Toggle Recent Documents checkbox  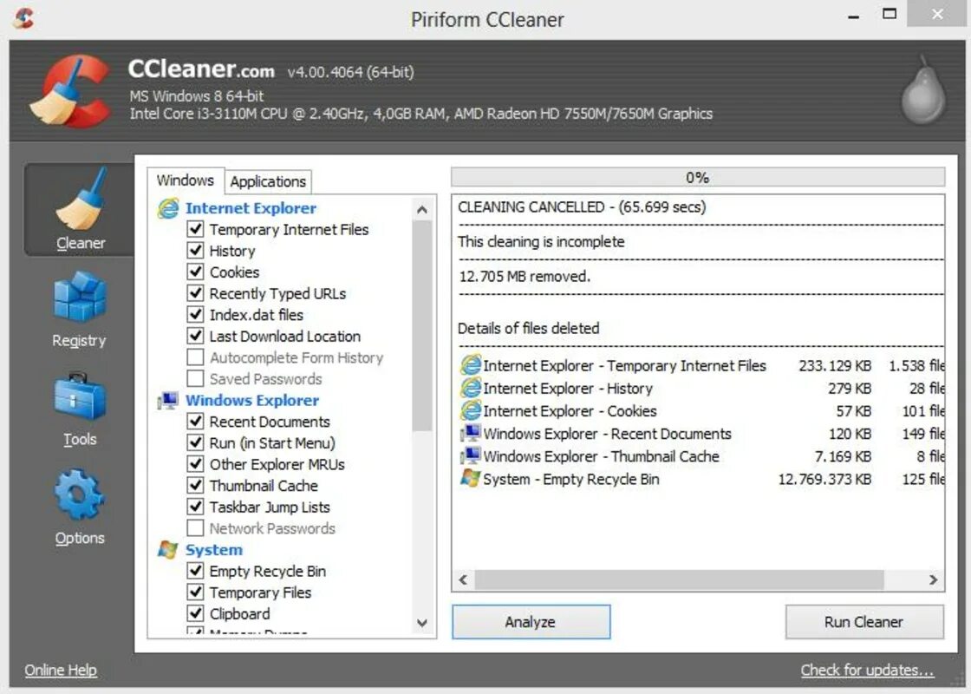pos(195,422)
